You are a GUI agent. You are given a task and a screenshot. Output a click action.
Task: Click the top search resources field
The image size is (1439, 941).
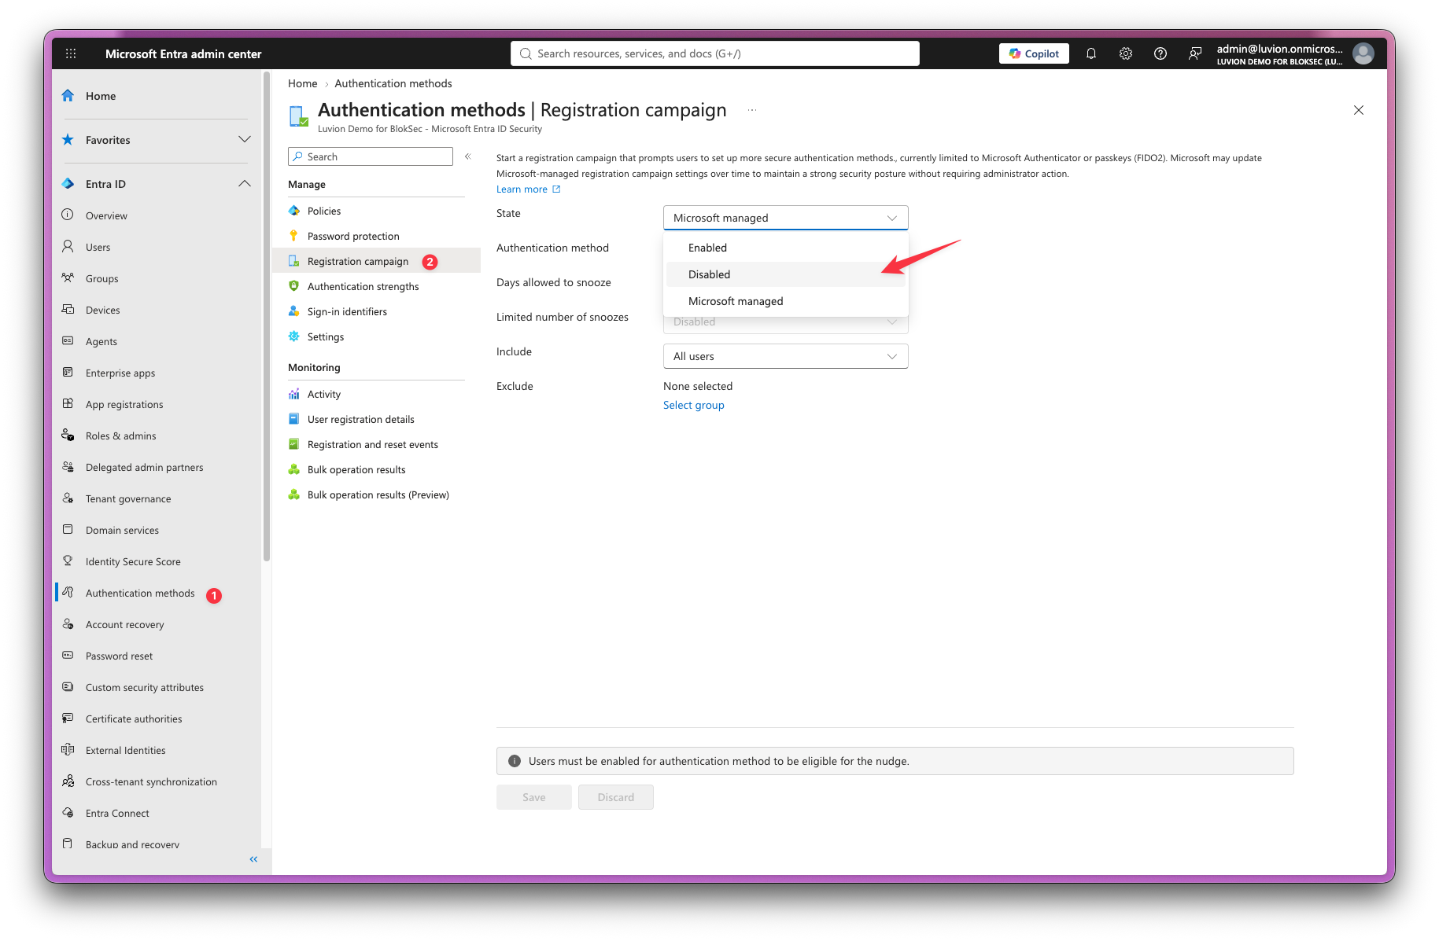click(x=714, y=53)
